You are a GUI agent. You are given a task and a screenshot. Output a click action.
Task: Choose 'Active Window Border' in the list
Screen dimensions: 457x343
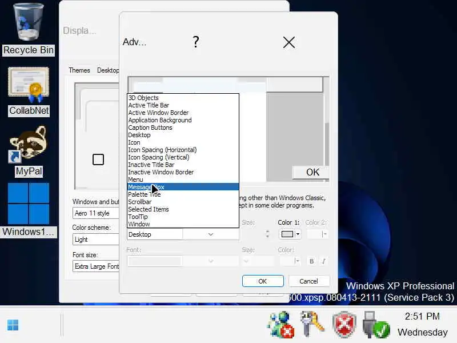tap(183, 113)
